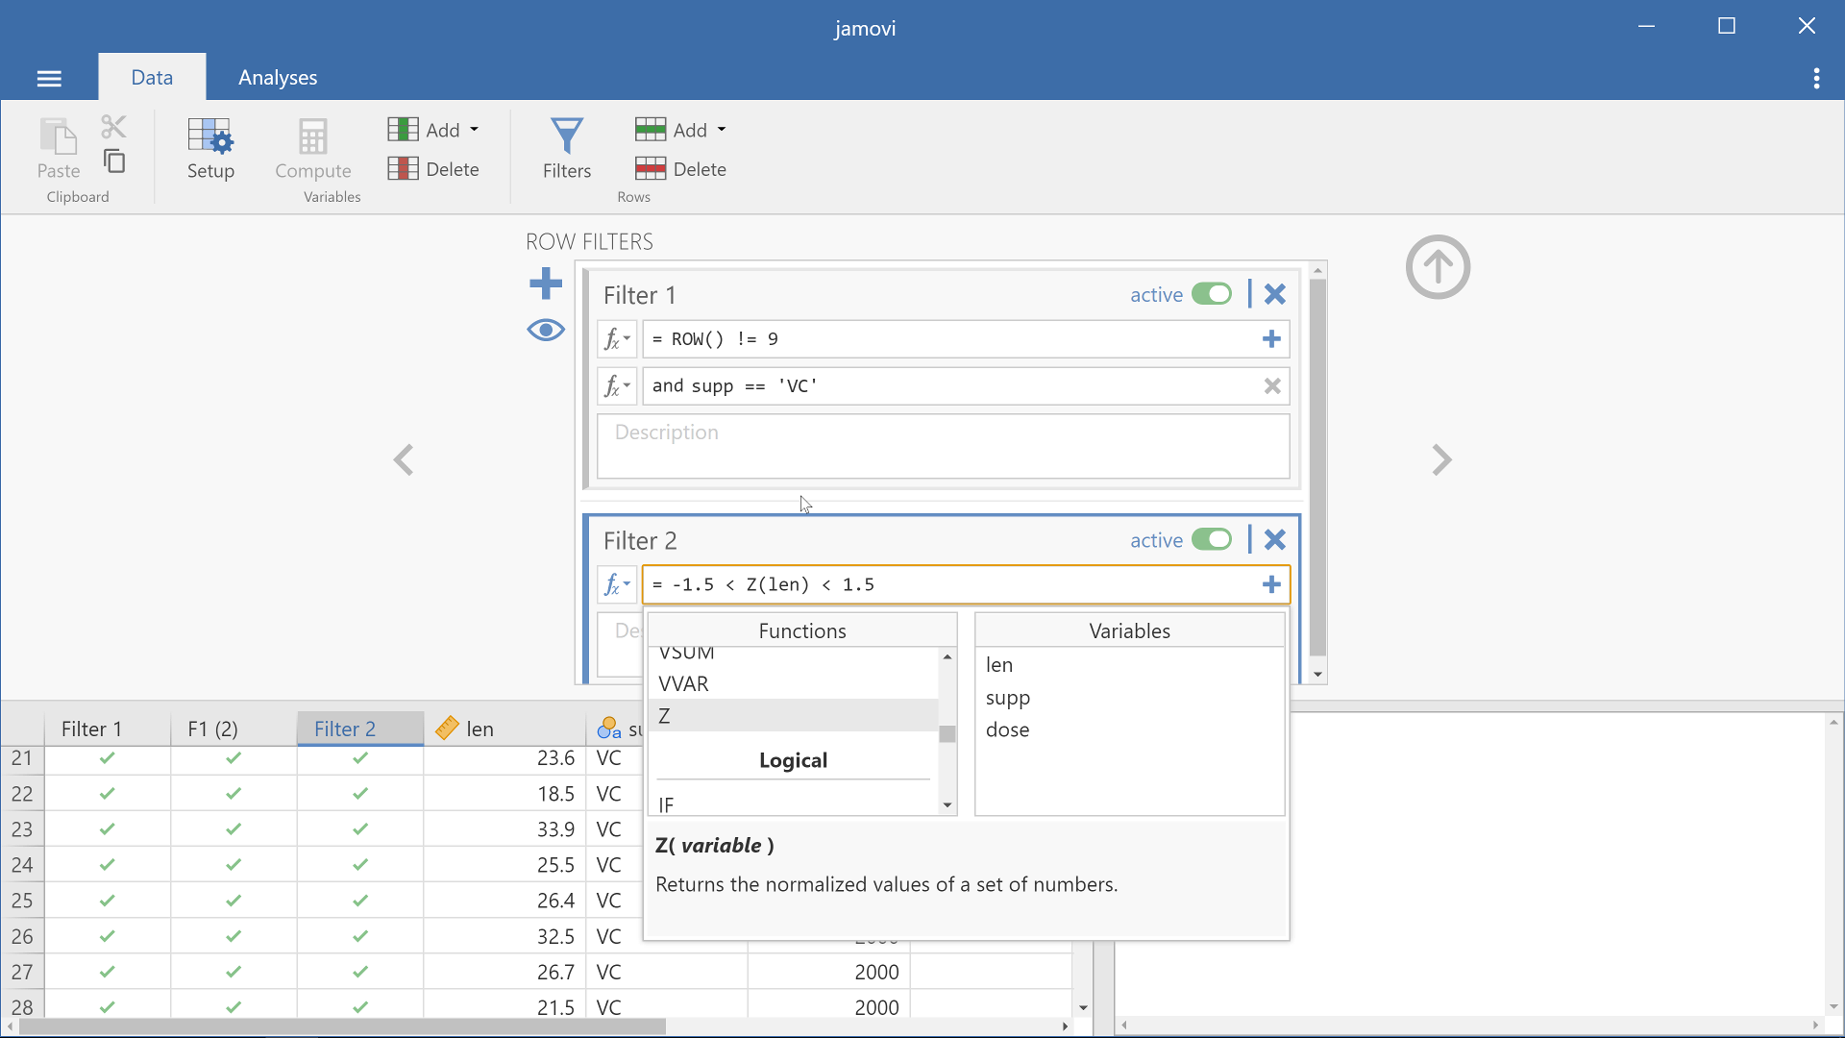Open the Add rows dropdown
This screenshot has width=1845, height=1038.
(x=680, y=130)
